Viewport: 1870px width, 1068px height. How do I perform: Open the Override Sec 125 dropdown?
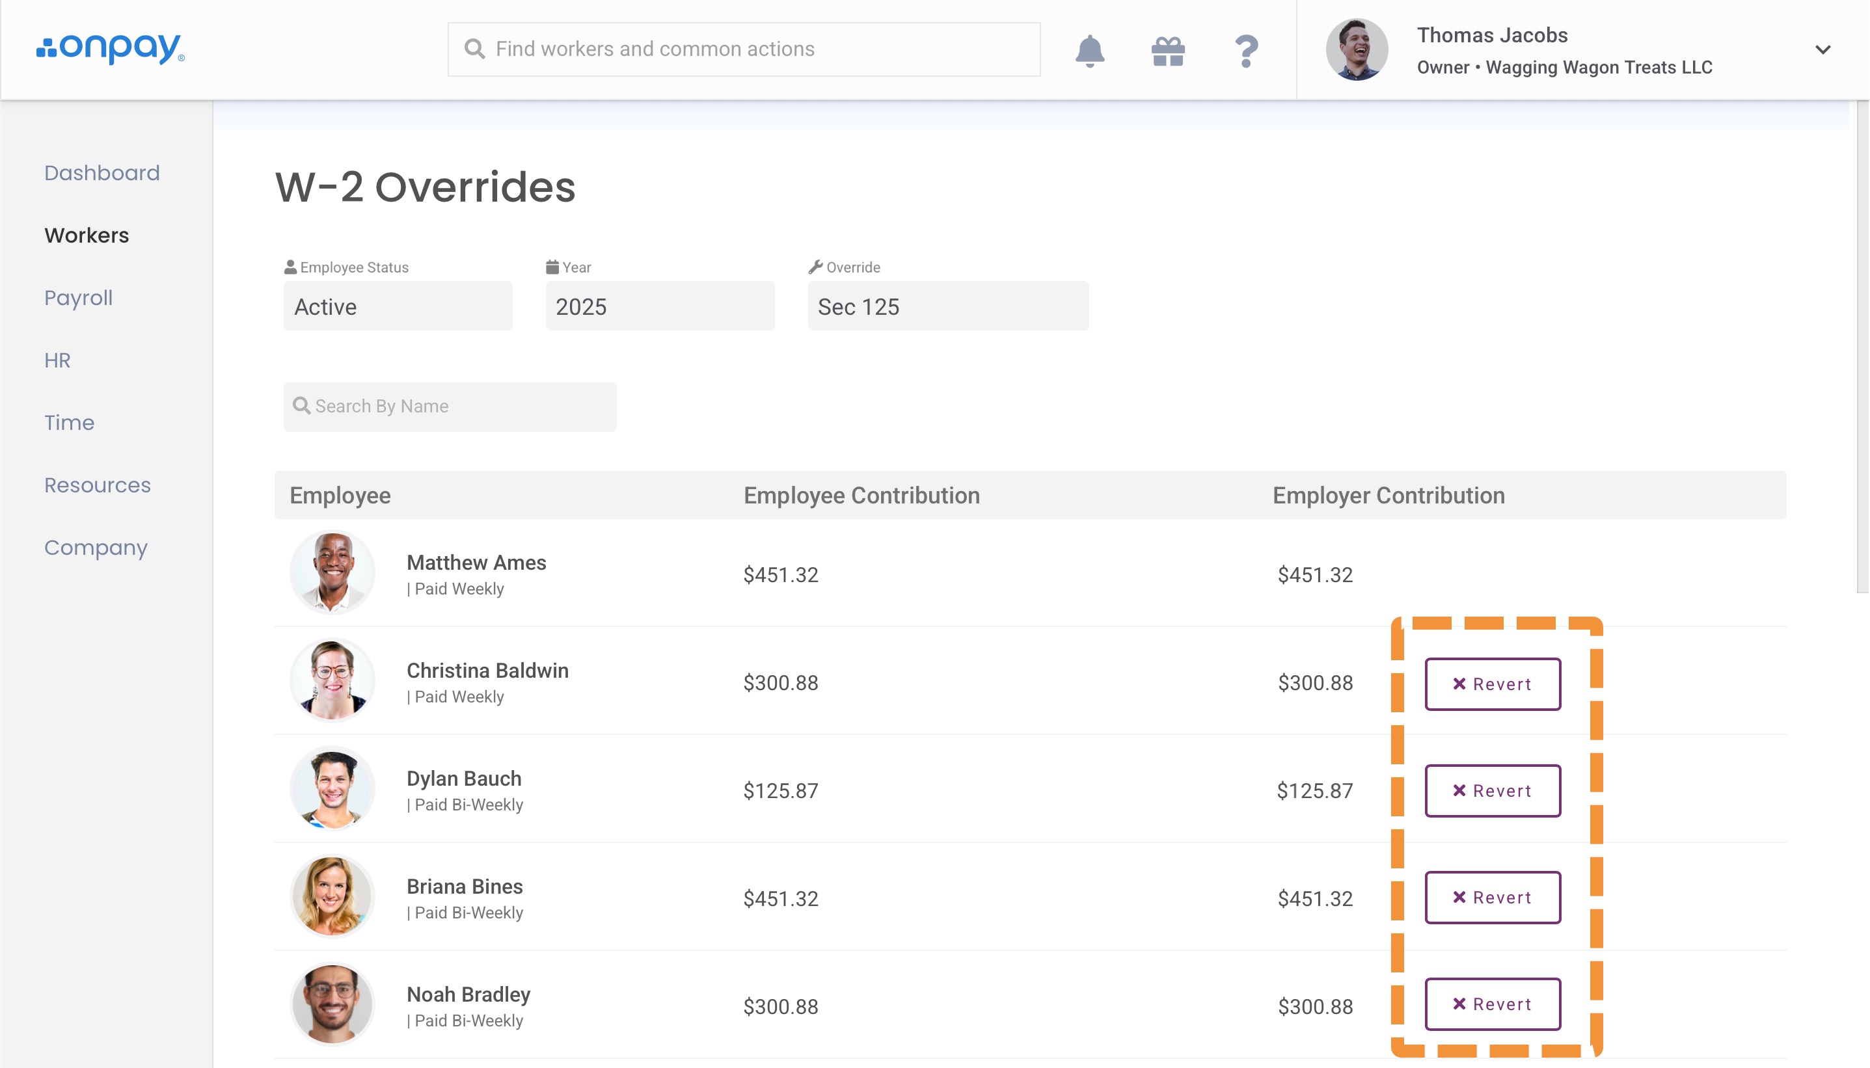[948, 306]
